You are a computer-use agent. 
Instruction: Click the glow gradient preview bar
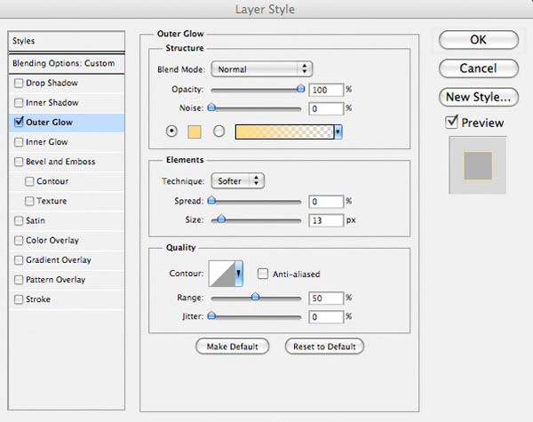point(284,132)
